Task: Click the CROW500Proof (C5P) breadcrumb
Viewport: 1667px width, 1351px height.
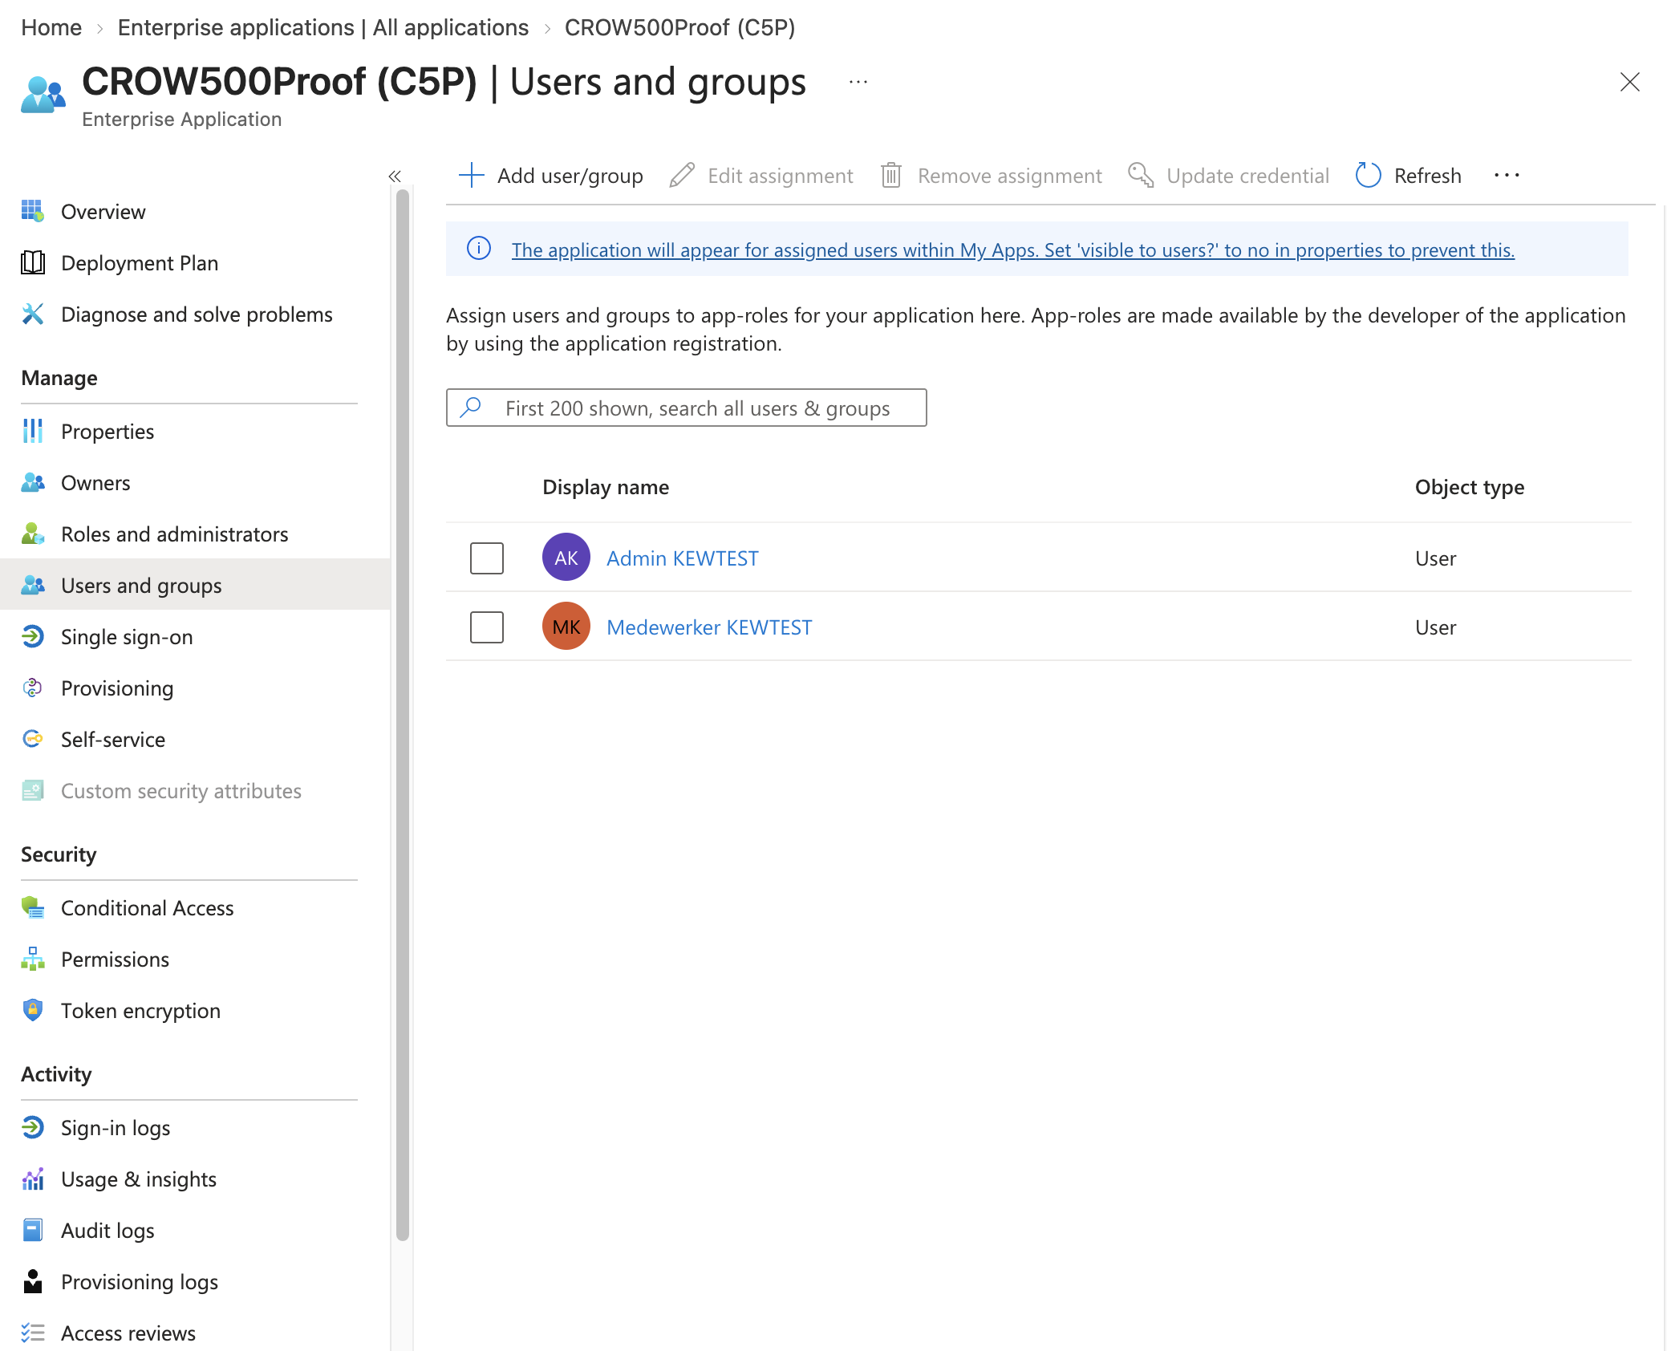Action: pos(680,27)
